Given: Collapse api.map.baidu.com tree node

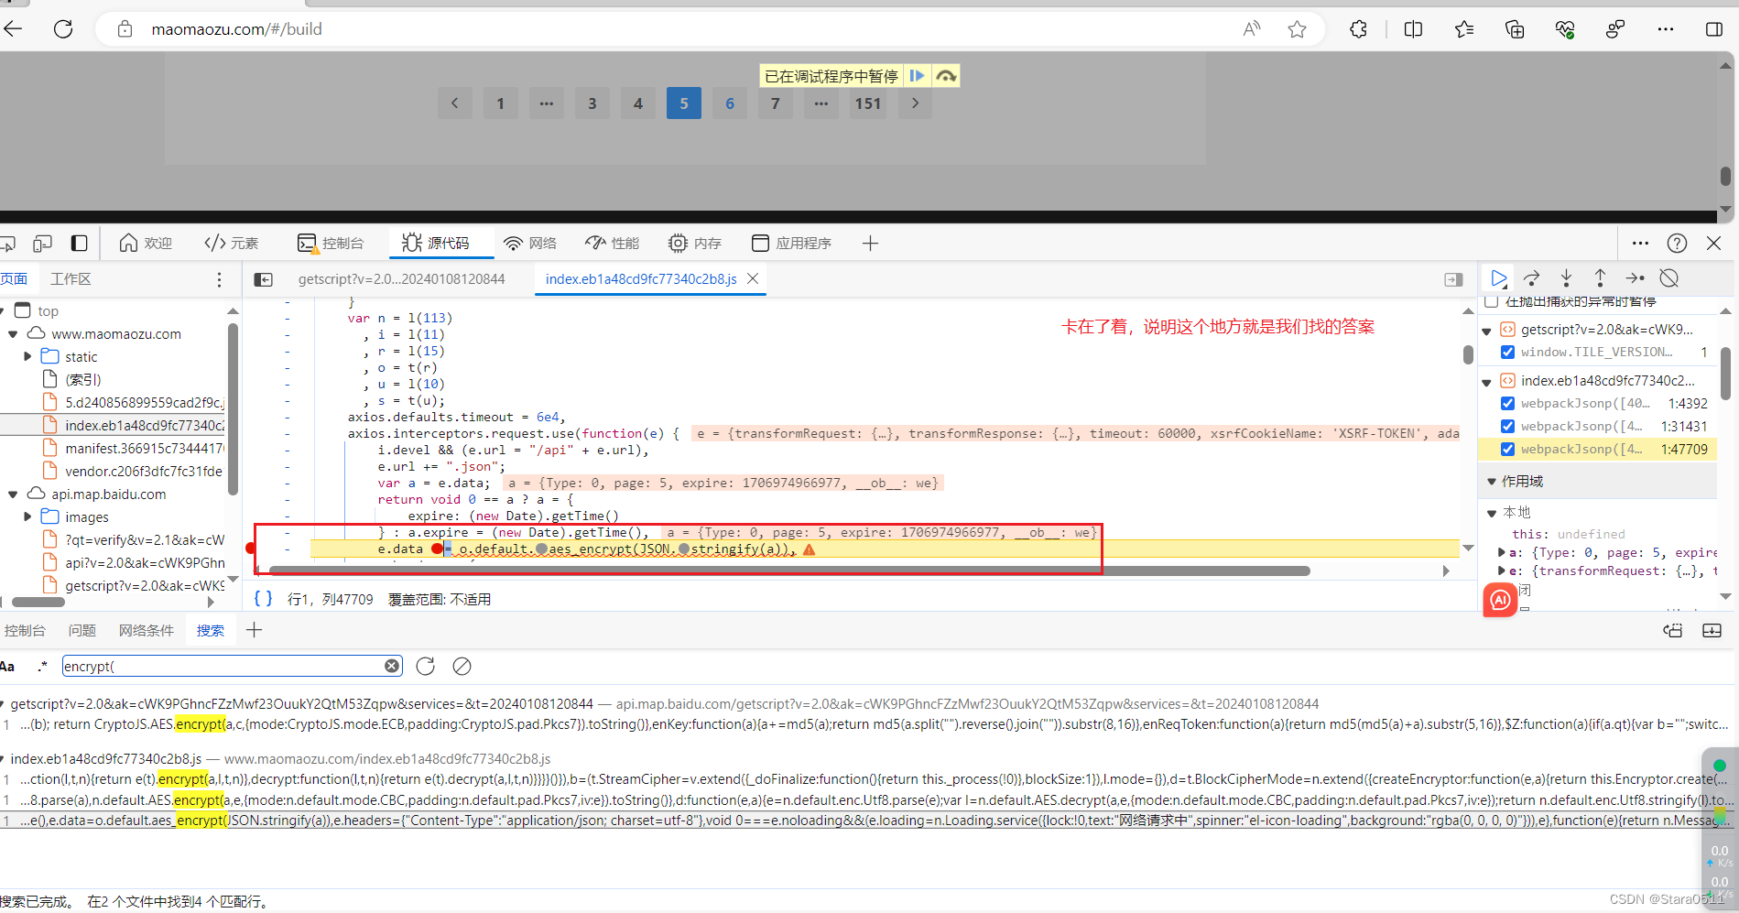Looking at the screenshot, I should (x=13, y=494).
